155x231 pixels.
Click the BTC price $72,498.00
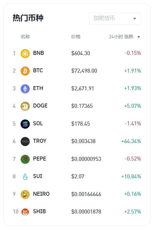[84, 71]
